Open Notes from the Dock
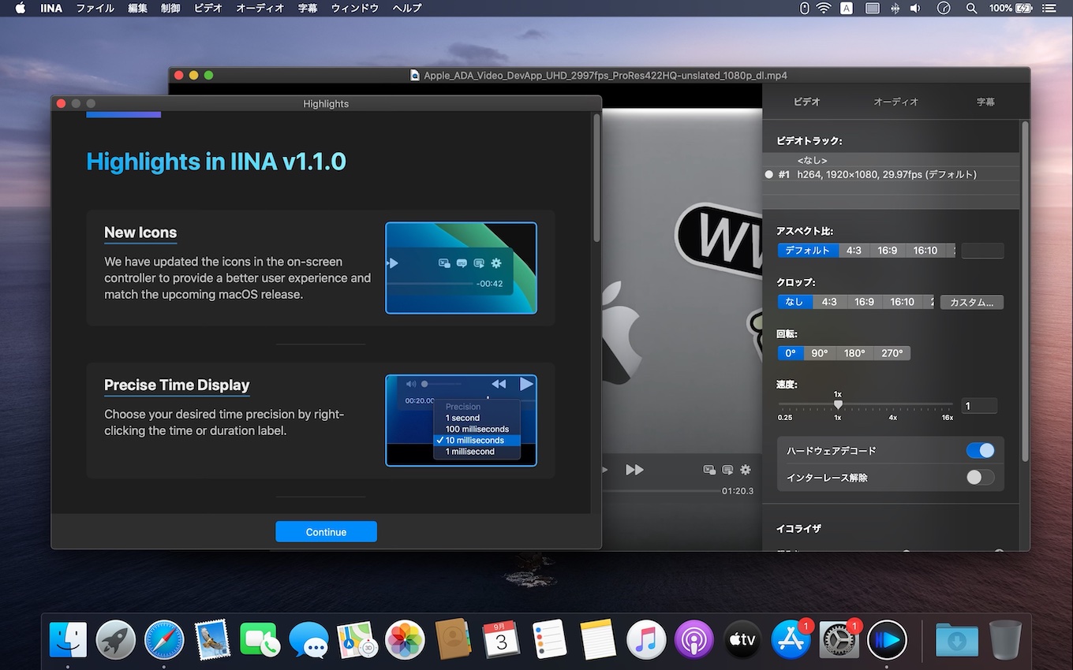1073x670 pixels. 597,639
